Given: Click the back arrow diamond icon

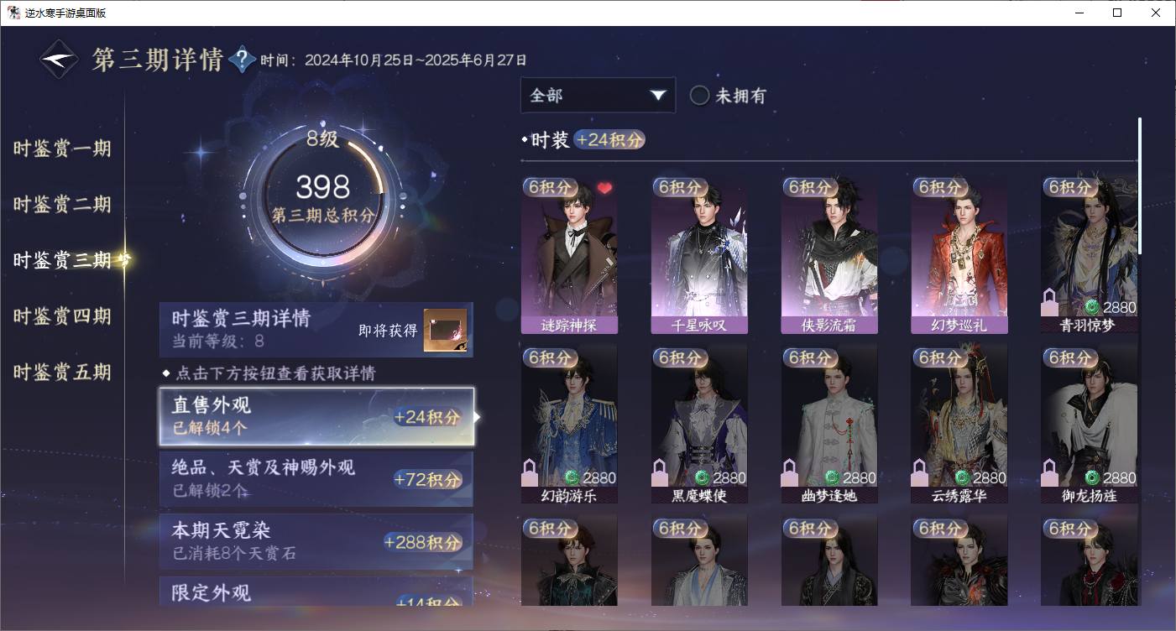Looking at the screenshot, I should click(x=60, y=60).
